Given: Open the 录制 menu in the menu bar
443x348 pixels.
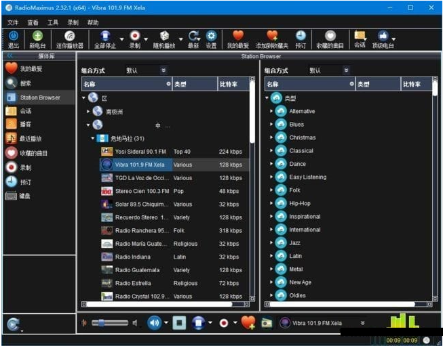Looking at the screenshot, I should [x=73, y=22].
